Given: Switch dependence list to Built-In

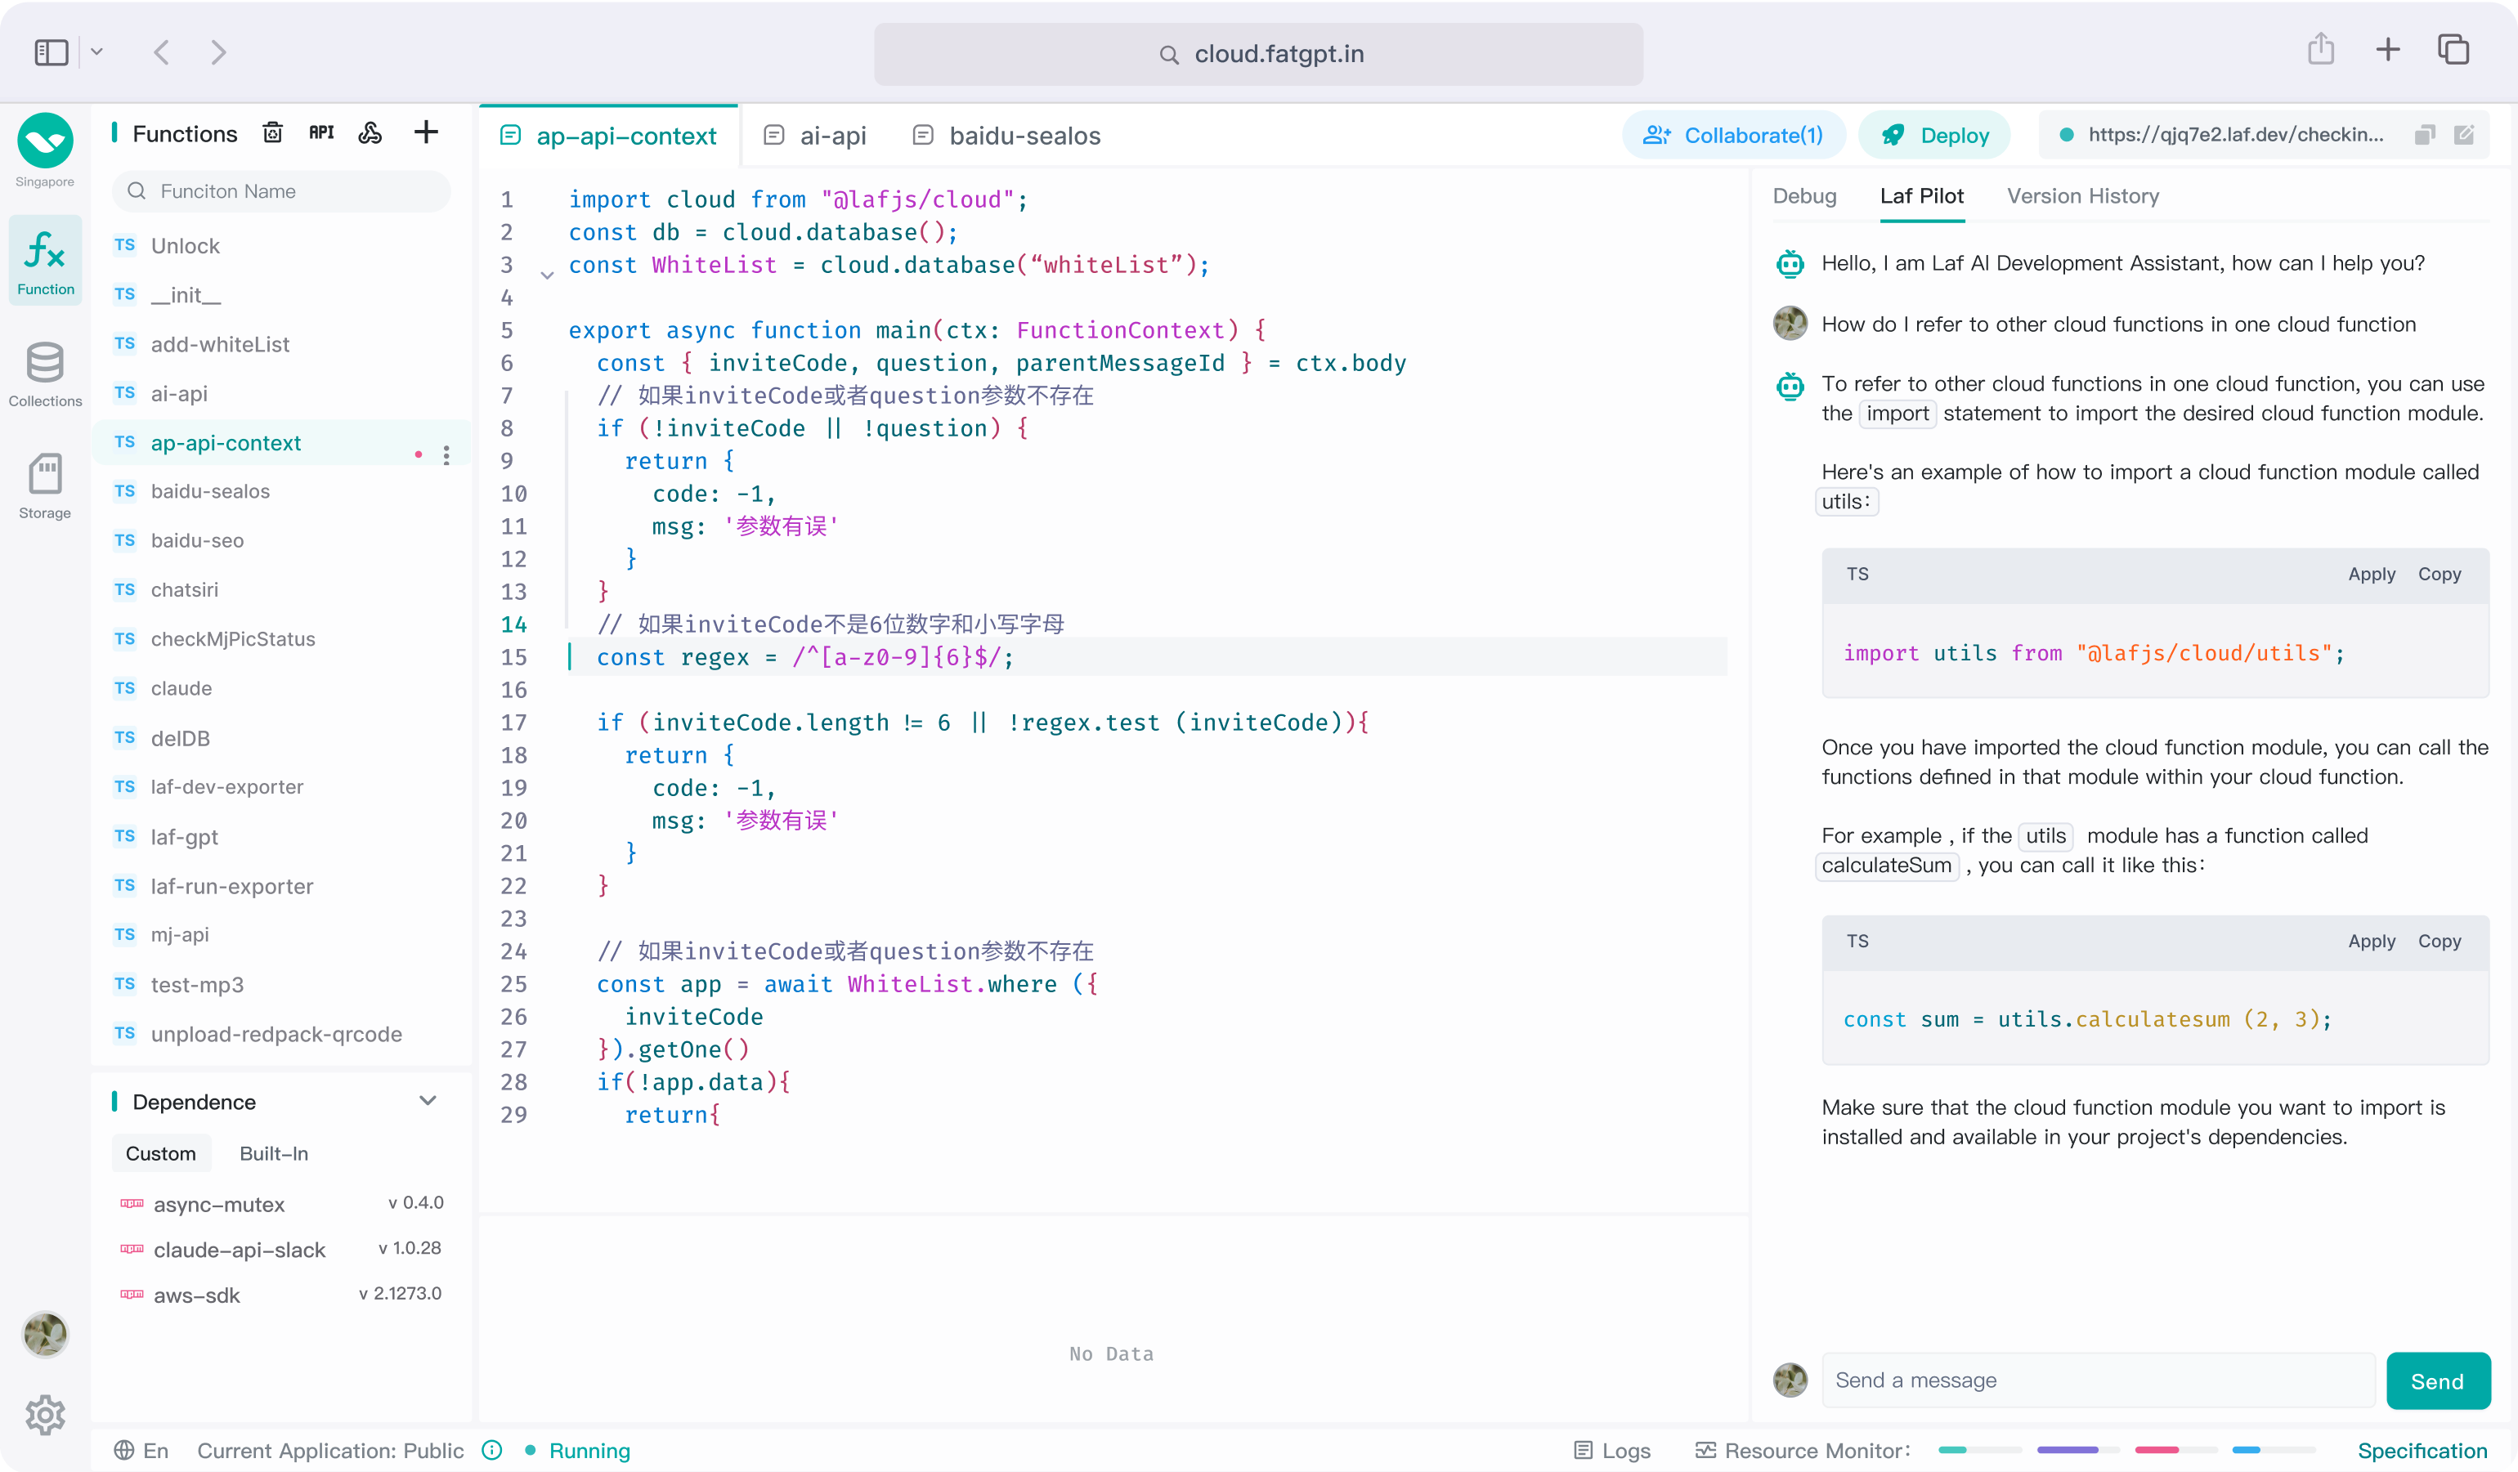Looking at the screenshot, I should point(273,1153).
